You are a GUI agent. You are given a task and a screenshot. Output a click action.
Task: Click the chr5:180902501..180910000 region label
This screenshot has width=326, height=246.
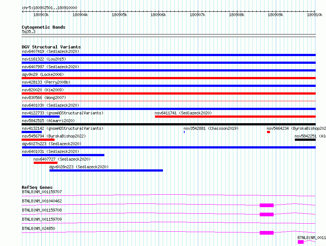[x=49, y=8]
